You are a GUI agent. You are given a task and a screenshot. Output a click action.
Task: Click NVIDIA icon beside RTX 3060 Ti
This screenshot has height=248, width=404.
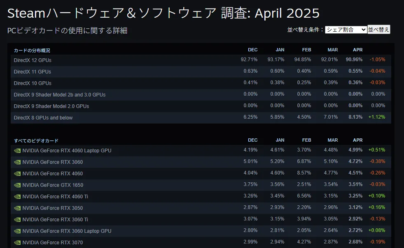click(17, 220)
